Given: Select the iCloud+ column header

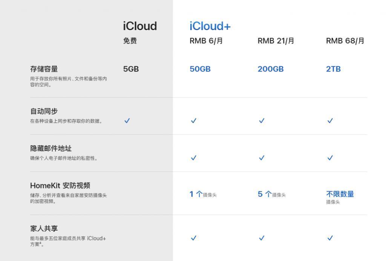Looking at the screenshot, I should 210,26.
